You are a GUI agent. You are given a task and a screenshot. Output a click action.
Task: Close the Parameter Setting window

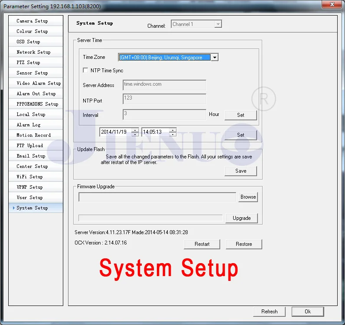332,4
